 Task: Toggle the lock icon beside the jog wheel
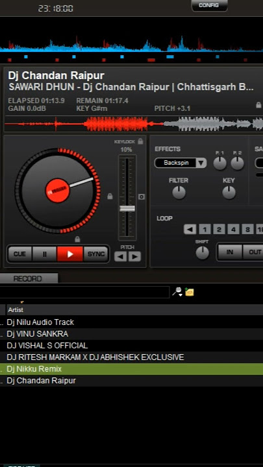pyautogui.click(x=110, y=196)
